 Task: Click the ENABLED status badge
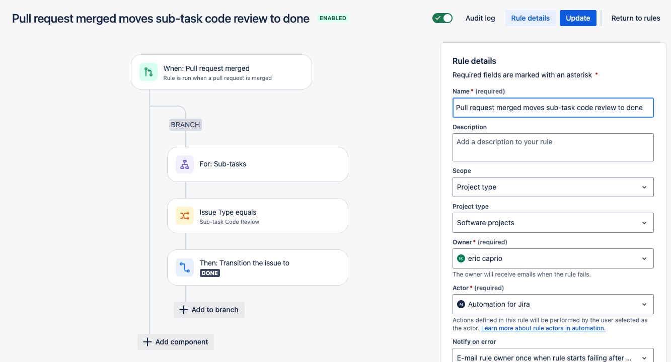click(333, 18)
